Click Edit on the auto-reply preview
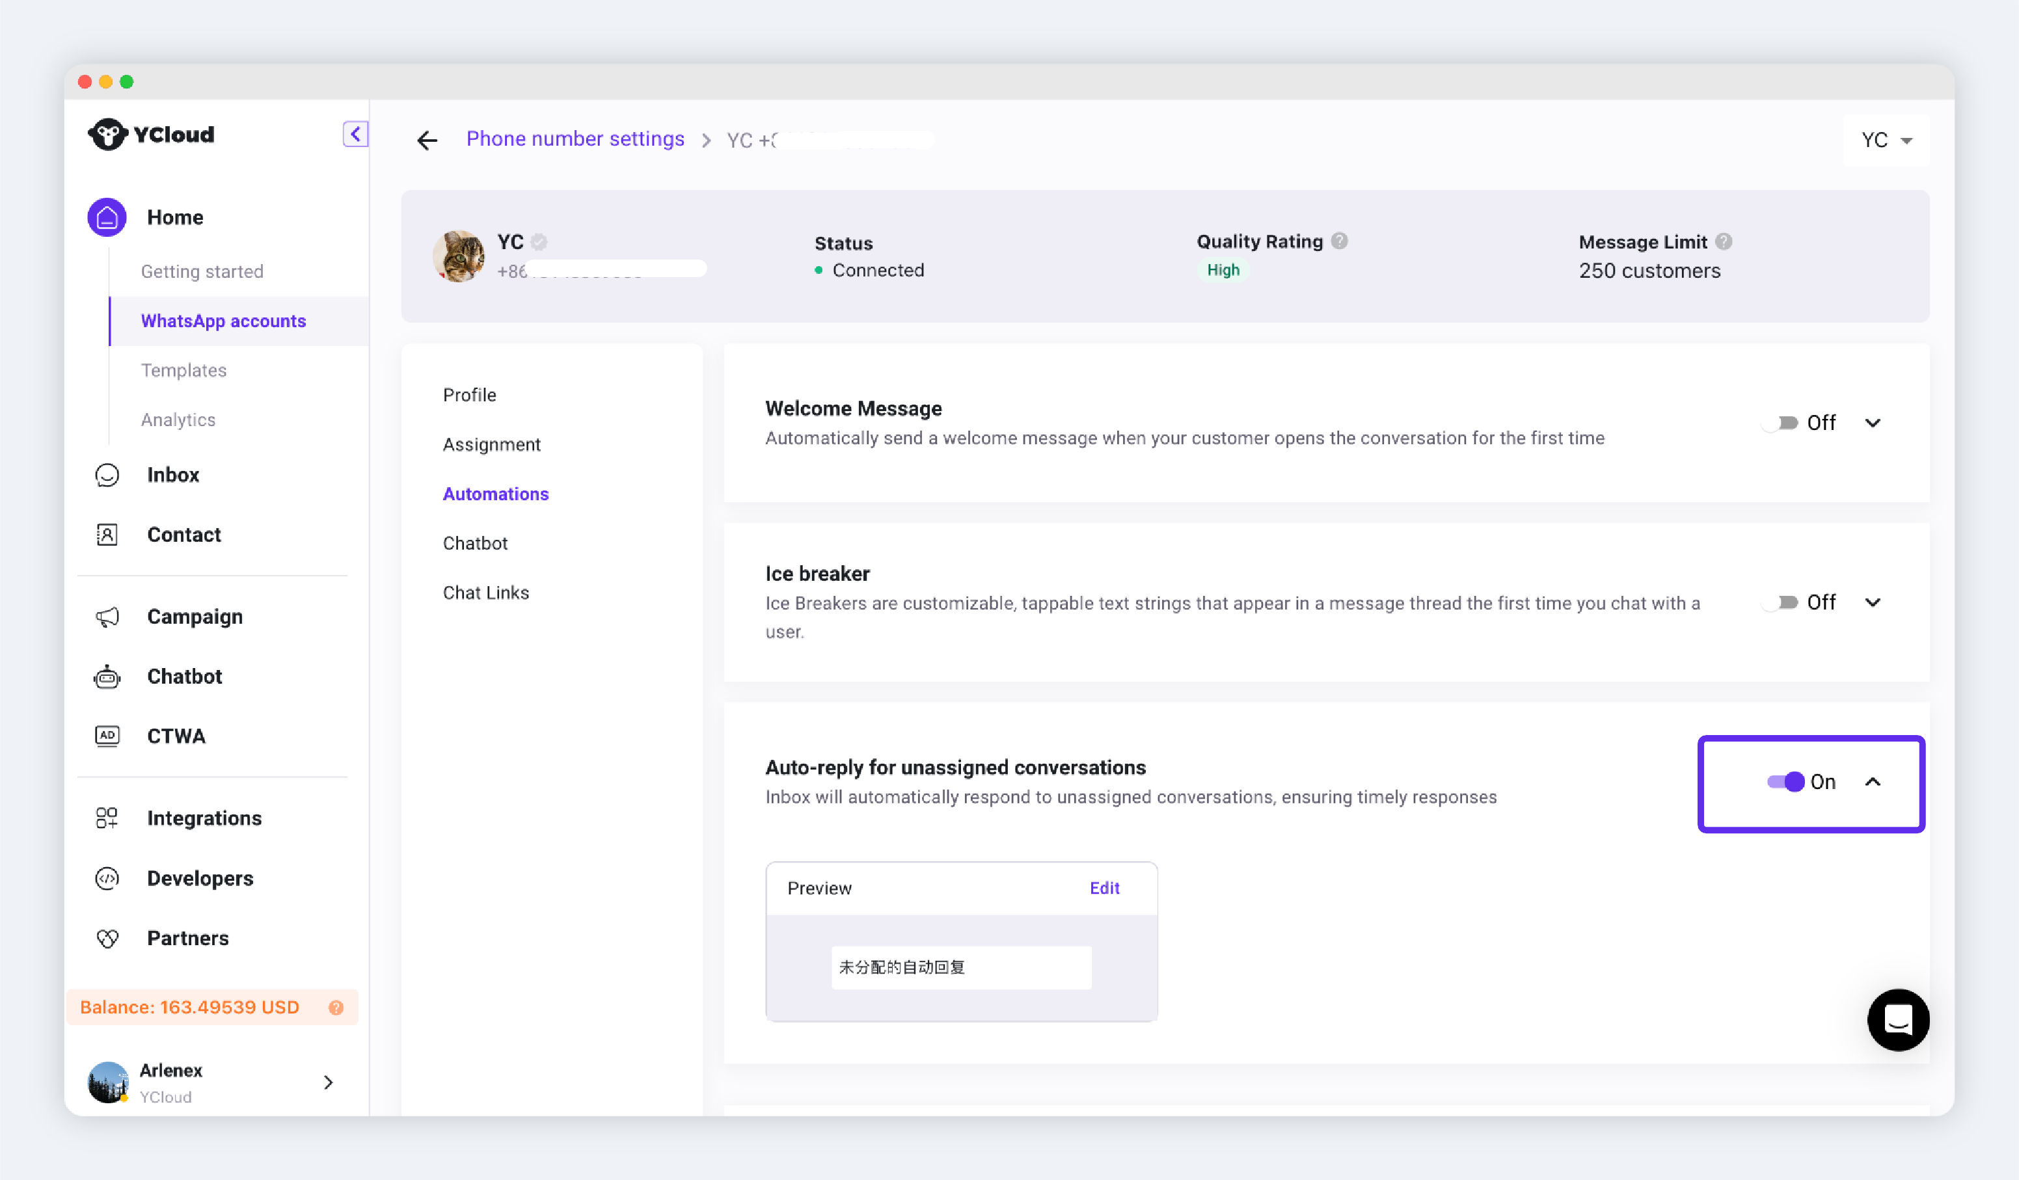Image resolution: width=2019 pixels, height=1180 pixels. click(1104, 889)
